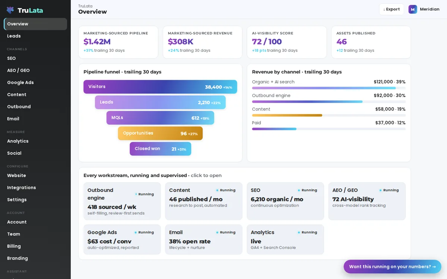447x279 pixels.
Task: Open the Analytics workstream card
Action: pyautogui.click(x=285, y=240)
